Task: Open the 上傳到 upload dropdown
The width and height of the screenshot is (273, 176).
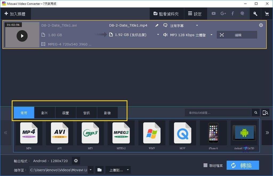Action: [x=118, y=170]
